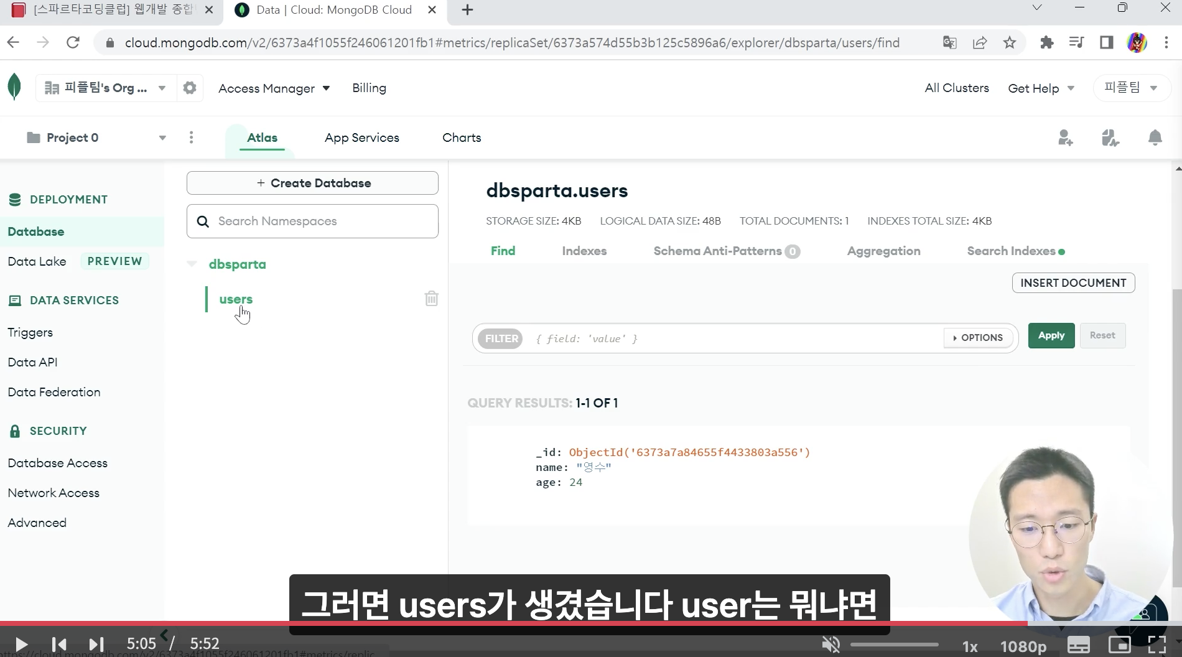Switch to the App Services tab
Image resolution: width=1182 pixels, height=657 pixels.
tap(361, 137)
